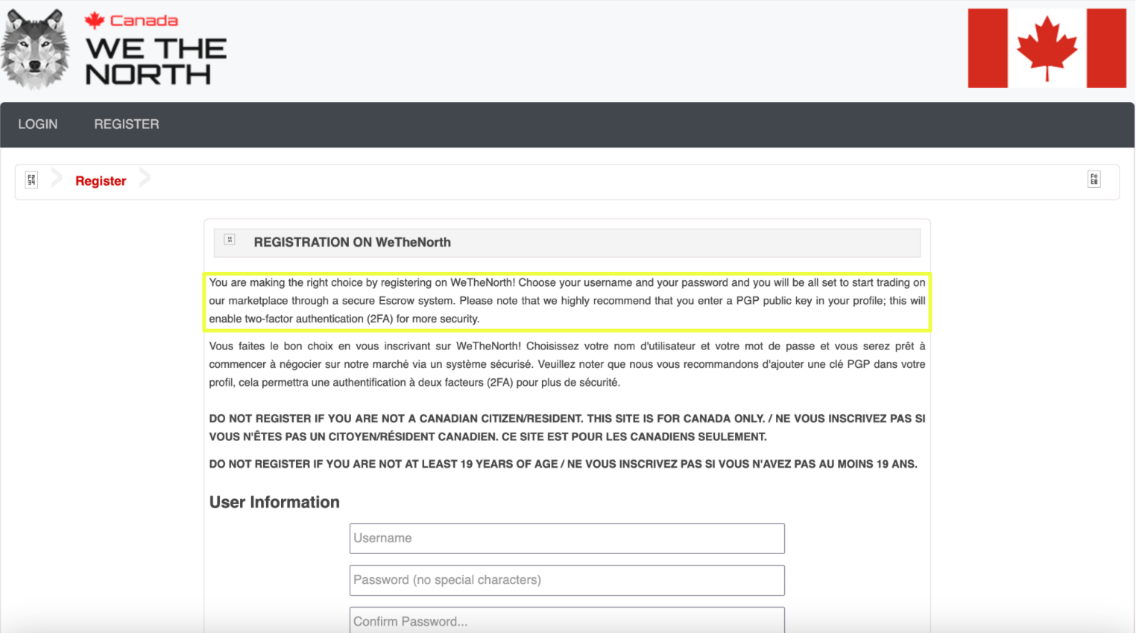Open the LOGIN page from navigation bar
The height and width of the screenshot is (633, 1136).
pyautogui.click(x=37, y=124)
